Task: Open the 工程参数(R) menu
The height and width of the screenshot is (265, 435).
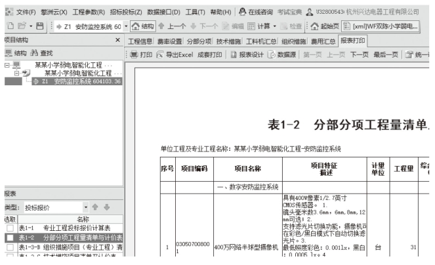Action: pyautogui.click(x=89, y=12)
